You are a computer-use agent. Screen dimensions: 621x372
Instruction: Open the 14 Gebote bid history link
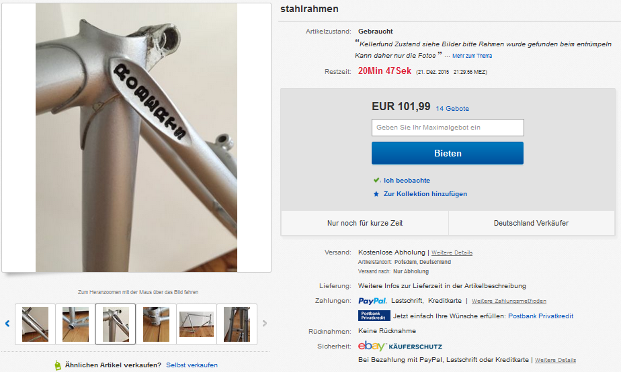[452, 108]
